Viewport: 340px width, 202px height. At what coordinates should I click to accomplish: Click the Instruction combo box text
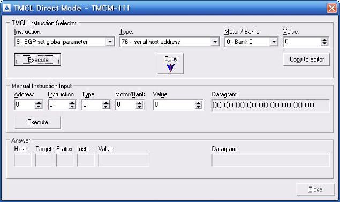coord(52,42)
